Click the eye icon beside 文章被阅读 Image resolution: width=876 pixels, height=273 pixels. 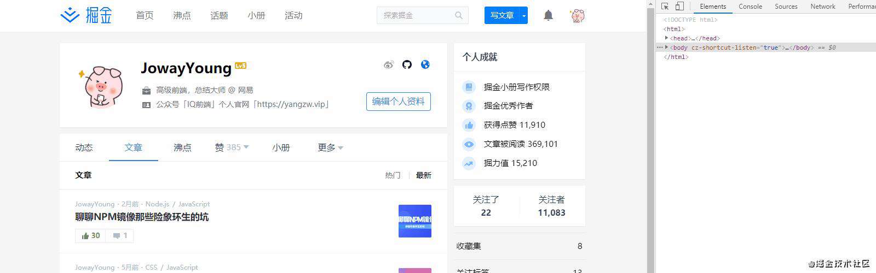click(x=469, y=144)
